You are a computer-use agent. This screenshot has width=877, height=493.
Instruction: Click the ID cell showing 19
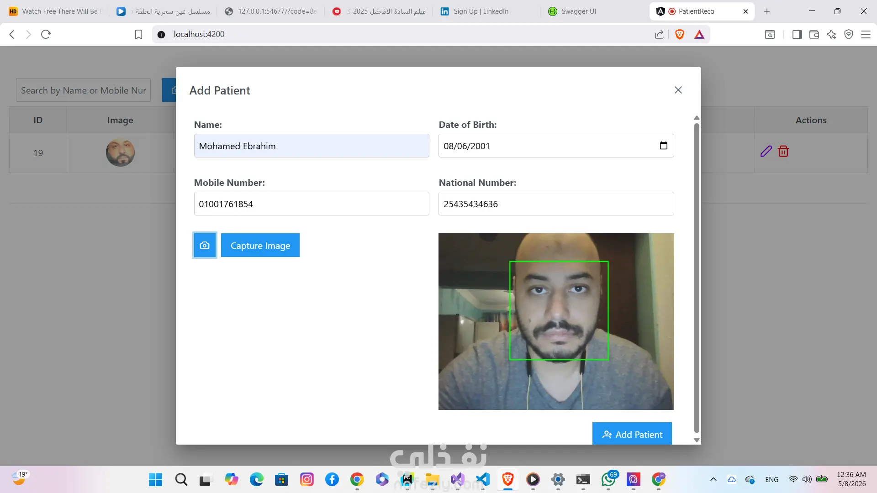pos(38,153)
